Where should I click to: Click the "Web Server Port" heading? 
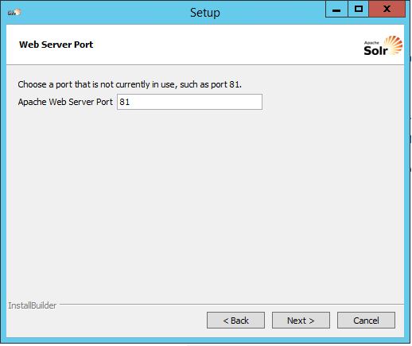click(x=56, y=45)
